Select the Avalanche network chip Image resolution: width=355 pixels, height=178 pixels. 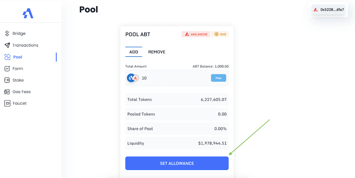(196, 34)
